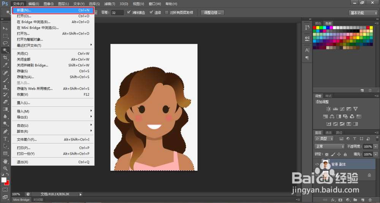Select the Brush tool
Image resolution: width=380 pixels, height=203 pixels.
click(5, 80)
